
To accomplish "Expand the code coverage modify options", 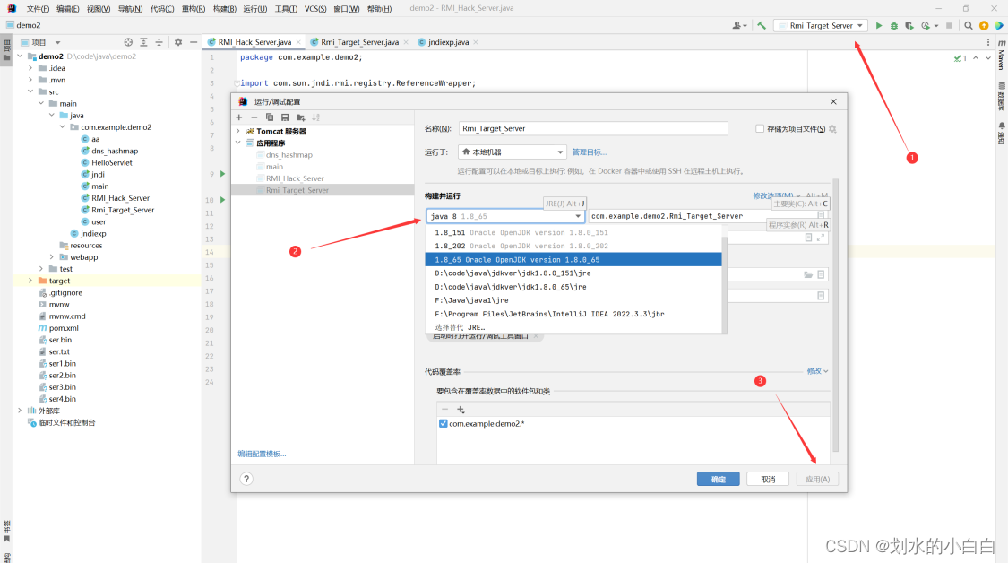I will pyautogui.click(x=817, y=371).
